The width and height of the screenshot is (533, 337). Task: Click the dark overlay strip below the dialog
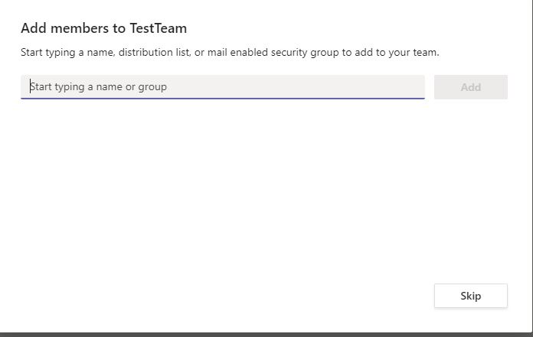point(266,335)
